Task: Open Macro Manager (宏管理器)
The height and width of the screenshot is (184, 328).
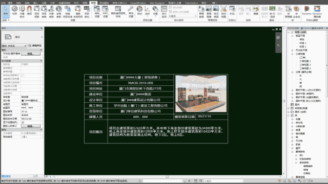Action: (288, 11)
